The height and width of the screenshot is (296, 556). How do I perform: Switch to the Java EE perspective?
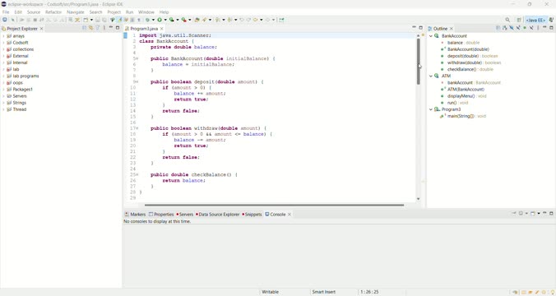535,21
